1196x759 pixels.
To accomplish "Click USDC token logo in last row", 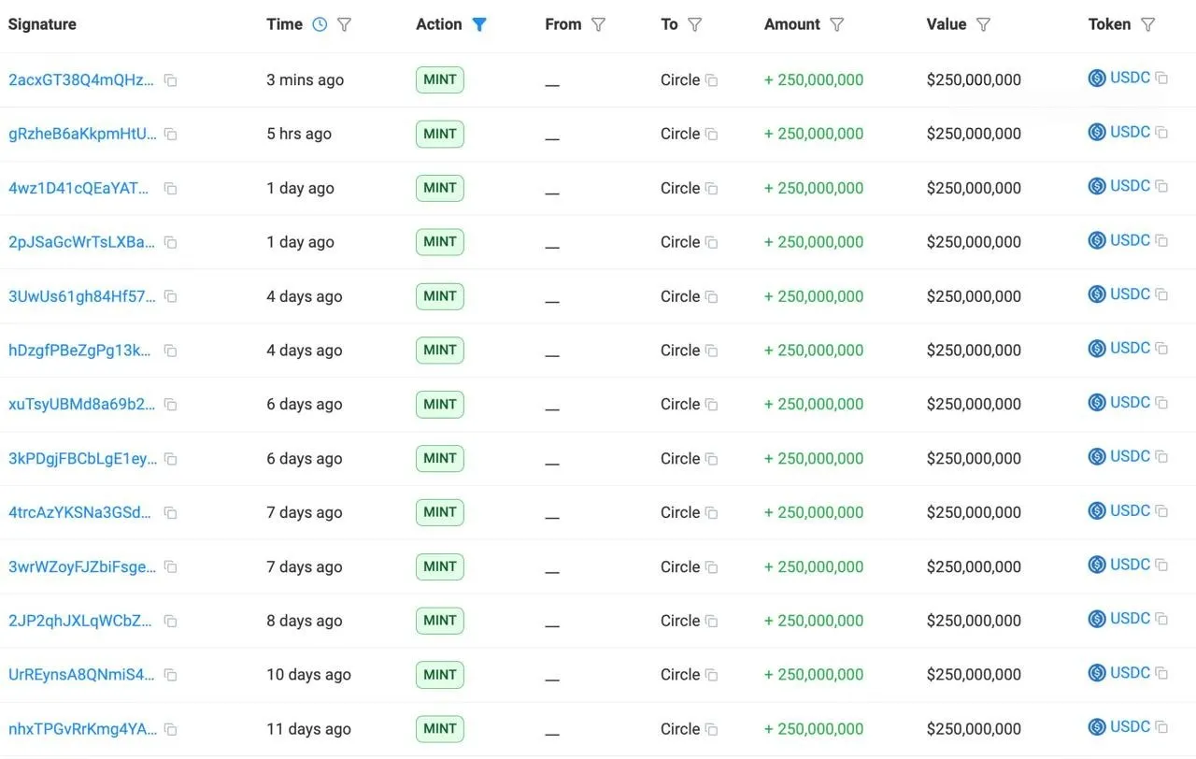I will tap(1097, 727).
